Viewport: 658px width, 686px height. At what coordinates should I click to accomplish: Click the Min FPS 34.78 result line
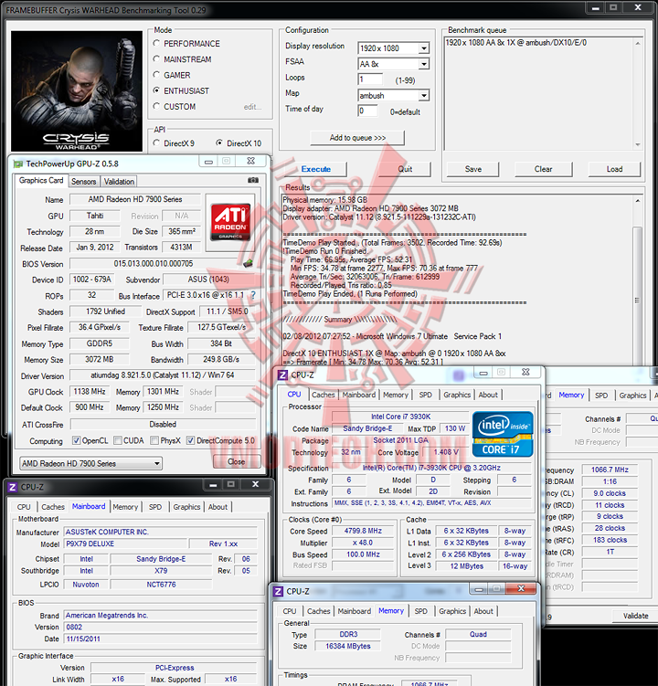point(384,269)
